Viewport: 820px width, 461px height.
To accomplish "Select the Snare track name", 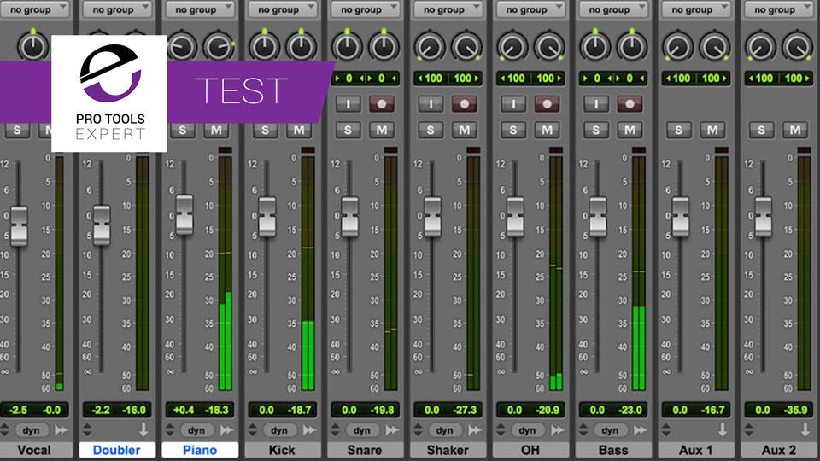I will [x=365, y=450].
